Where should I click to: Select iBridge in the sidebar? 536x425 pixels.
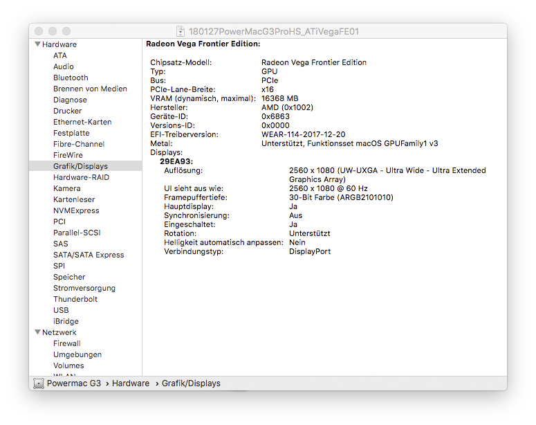(66, 321)
